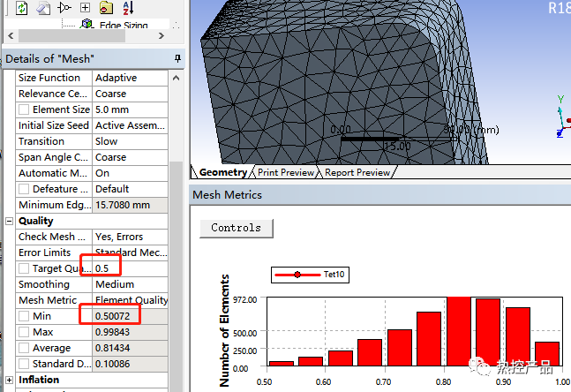
Task: Click the tallest histogram bar near 0.82
Action: (x=459, y=331)
